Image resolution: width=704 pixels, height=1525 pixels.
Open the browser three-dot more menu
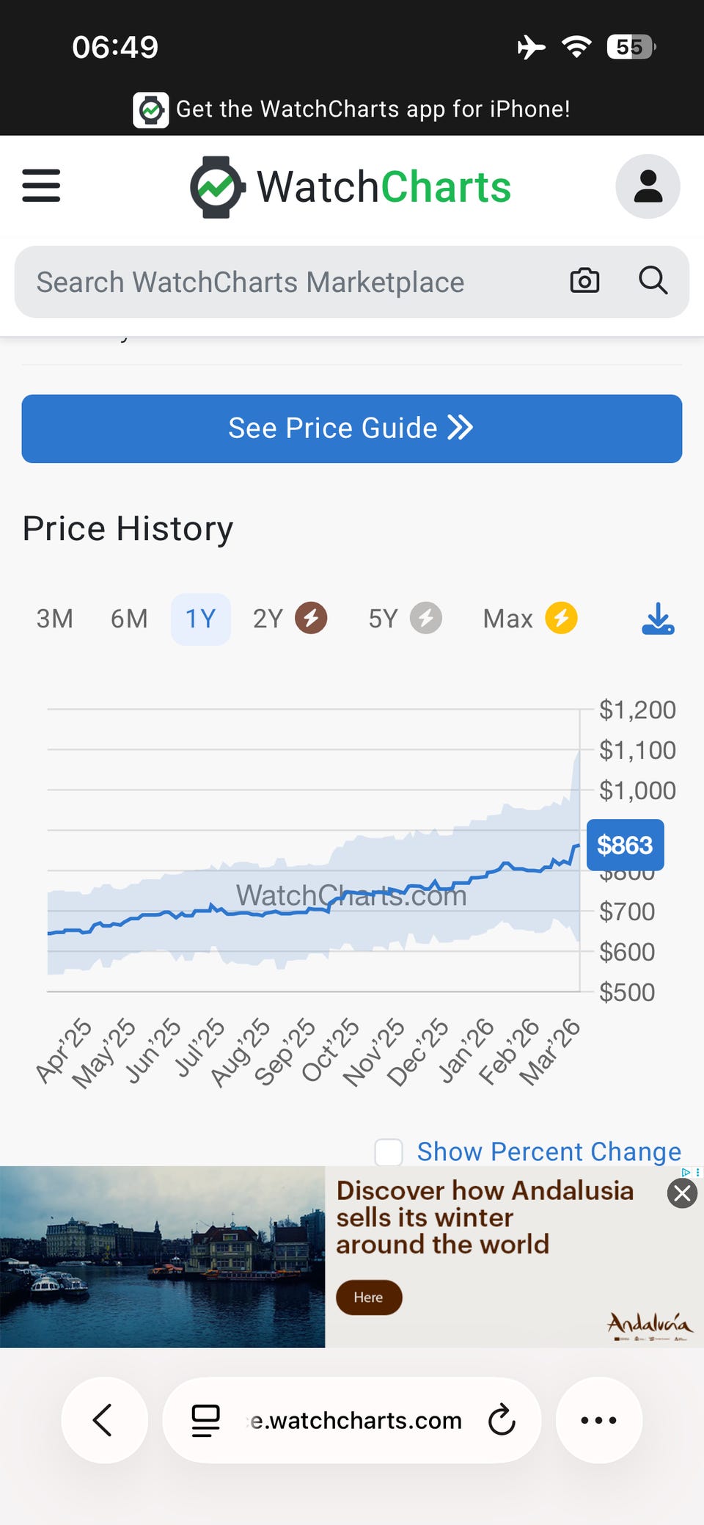598,1420
